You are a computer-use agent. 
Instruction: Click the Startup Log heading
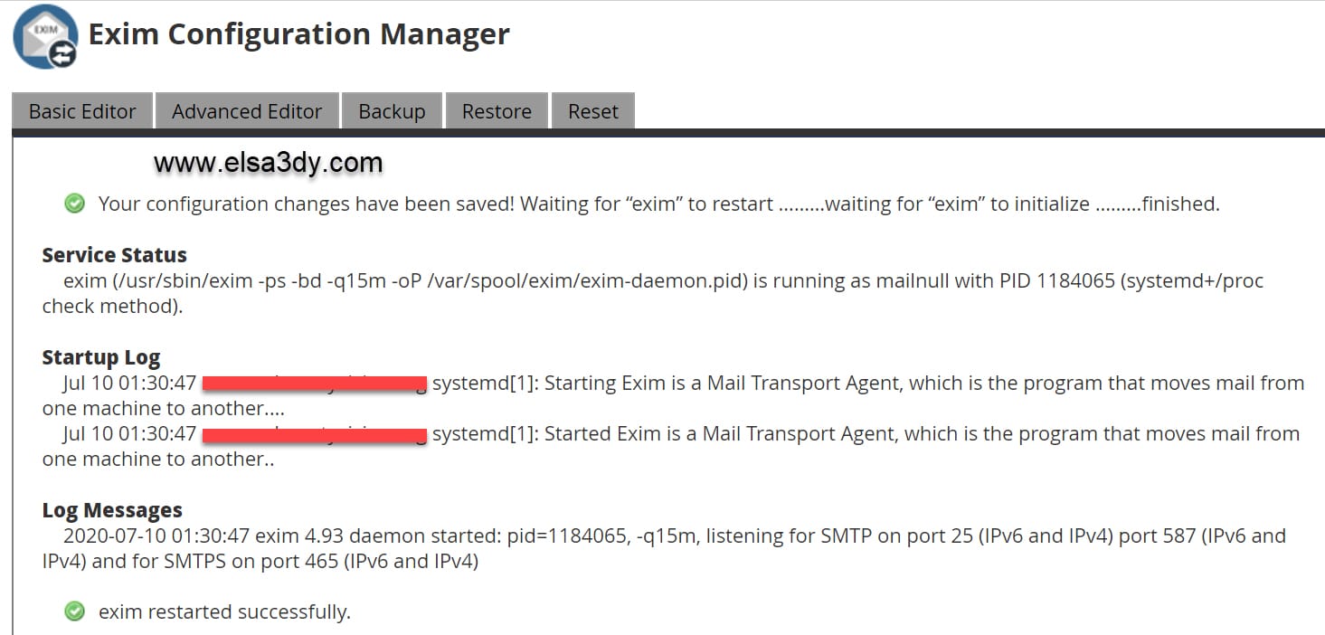pyautogui.click(x=101, y=357)
